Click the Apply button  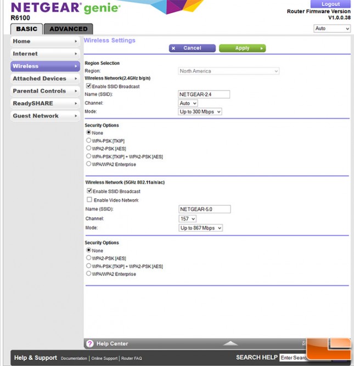click(x=243, y=48)
